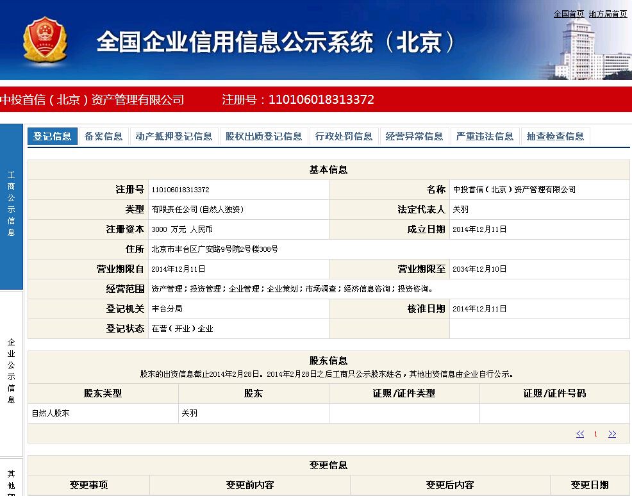Click the 变更日期 column header
The width and height of the screenshot is (632, 496).
click(590, 484)
